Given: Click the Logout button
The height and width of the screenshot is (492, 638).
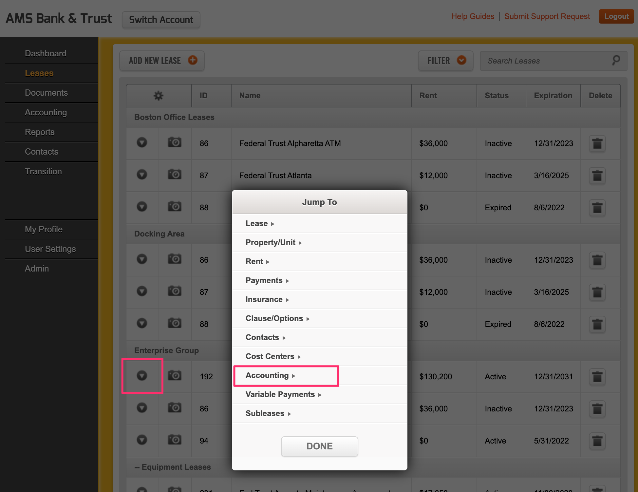Looking at the screenshot, I should coord(616,16).
